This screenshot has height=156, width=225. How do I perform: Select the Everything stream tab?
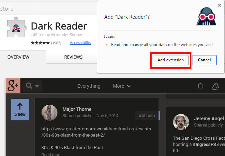click(89, 86)
